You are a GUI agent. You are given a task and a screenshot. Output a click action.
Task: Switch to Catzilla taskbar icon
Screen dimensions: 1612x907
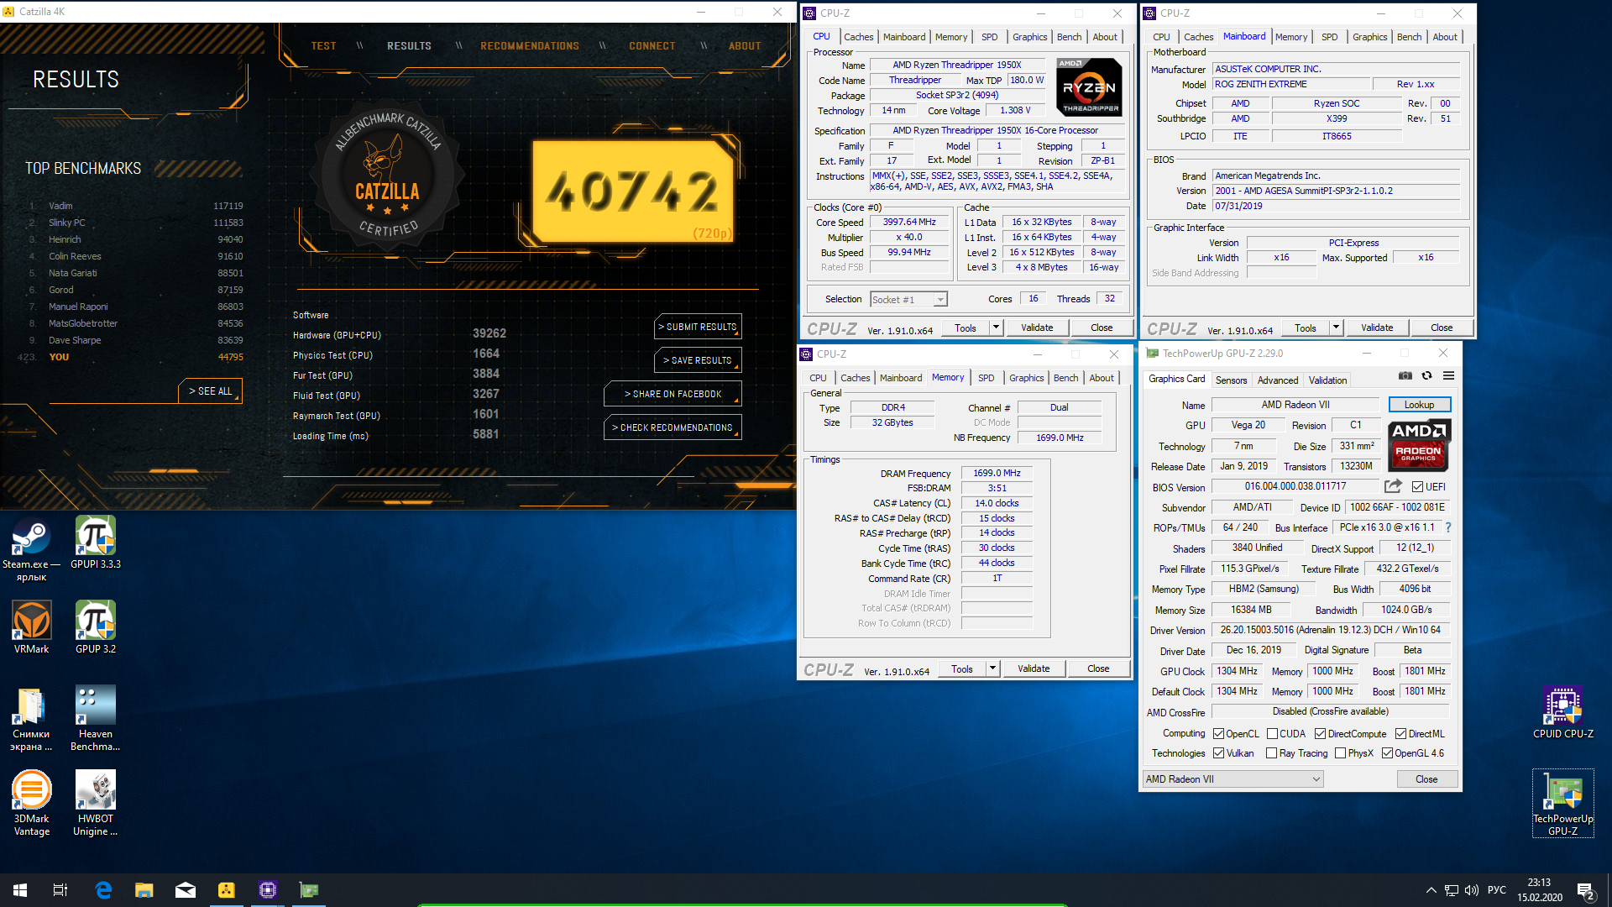[227, 890]
